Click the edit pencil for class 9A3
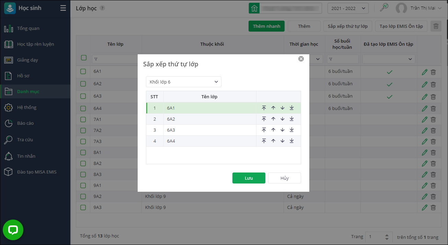The image size is (448, 245). (425, 208)
